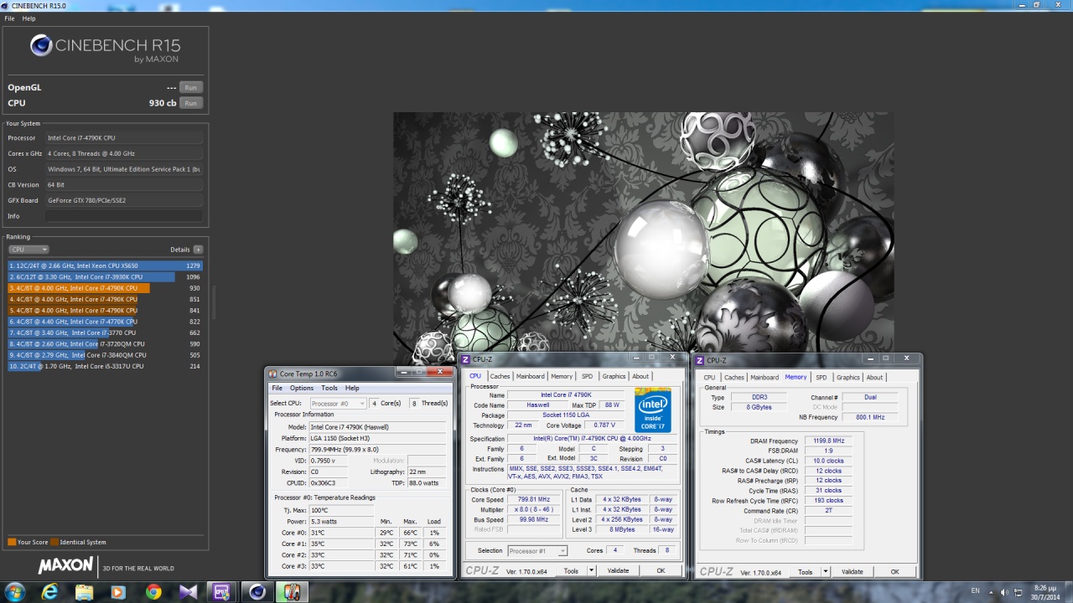Open the Select CPU dropdown in Core Temp
The image size is (1073, 603).
[338, 404]
